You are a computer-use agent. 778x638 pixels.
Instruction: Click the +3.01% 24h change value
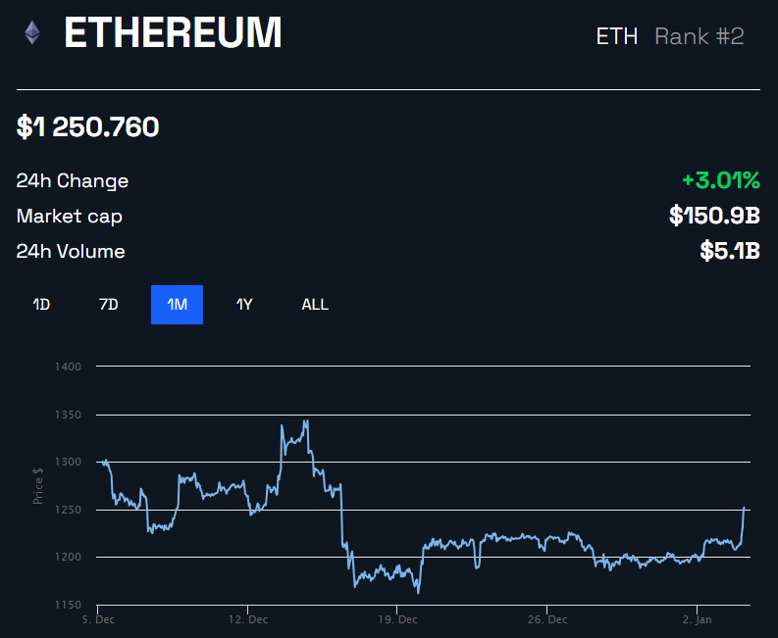(721, 180)
